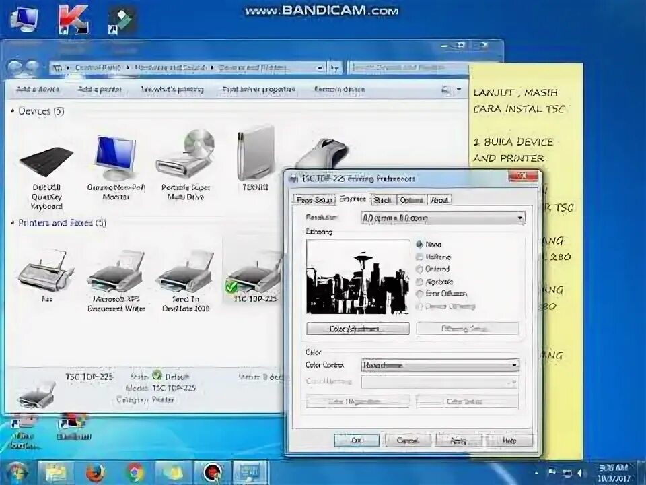Click Add a device in toolbar
The height and width of the screenshot is (485, 646).
tap(38, 90)
